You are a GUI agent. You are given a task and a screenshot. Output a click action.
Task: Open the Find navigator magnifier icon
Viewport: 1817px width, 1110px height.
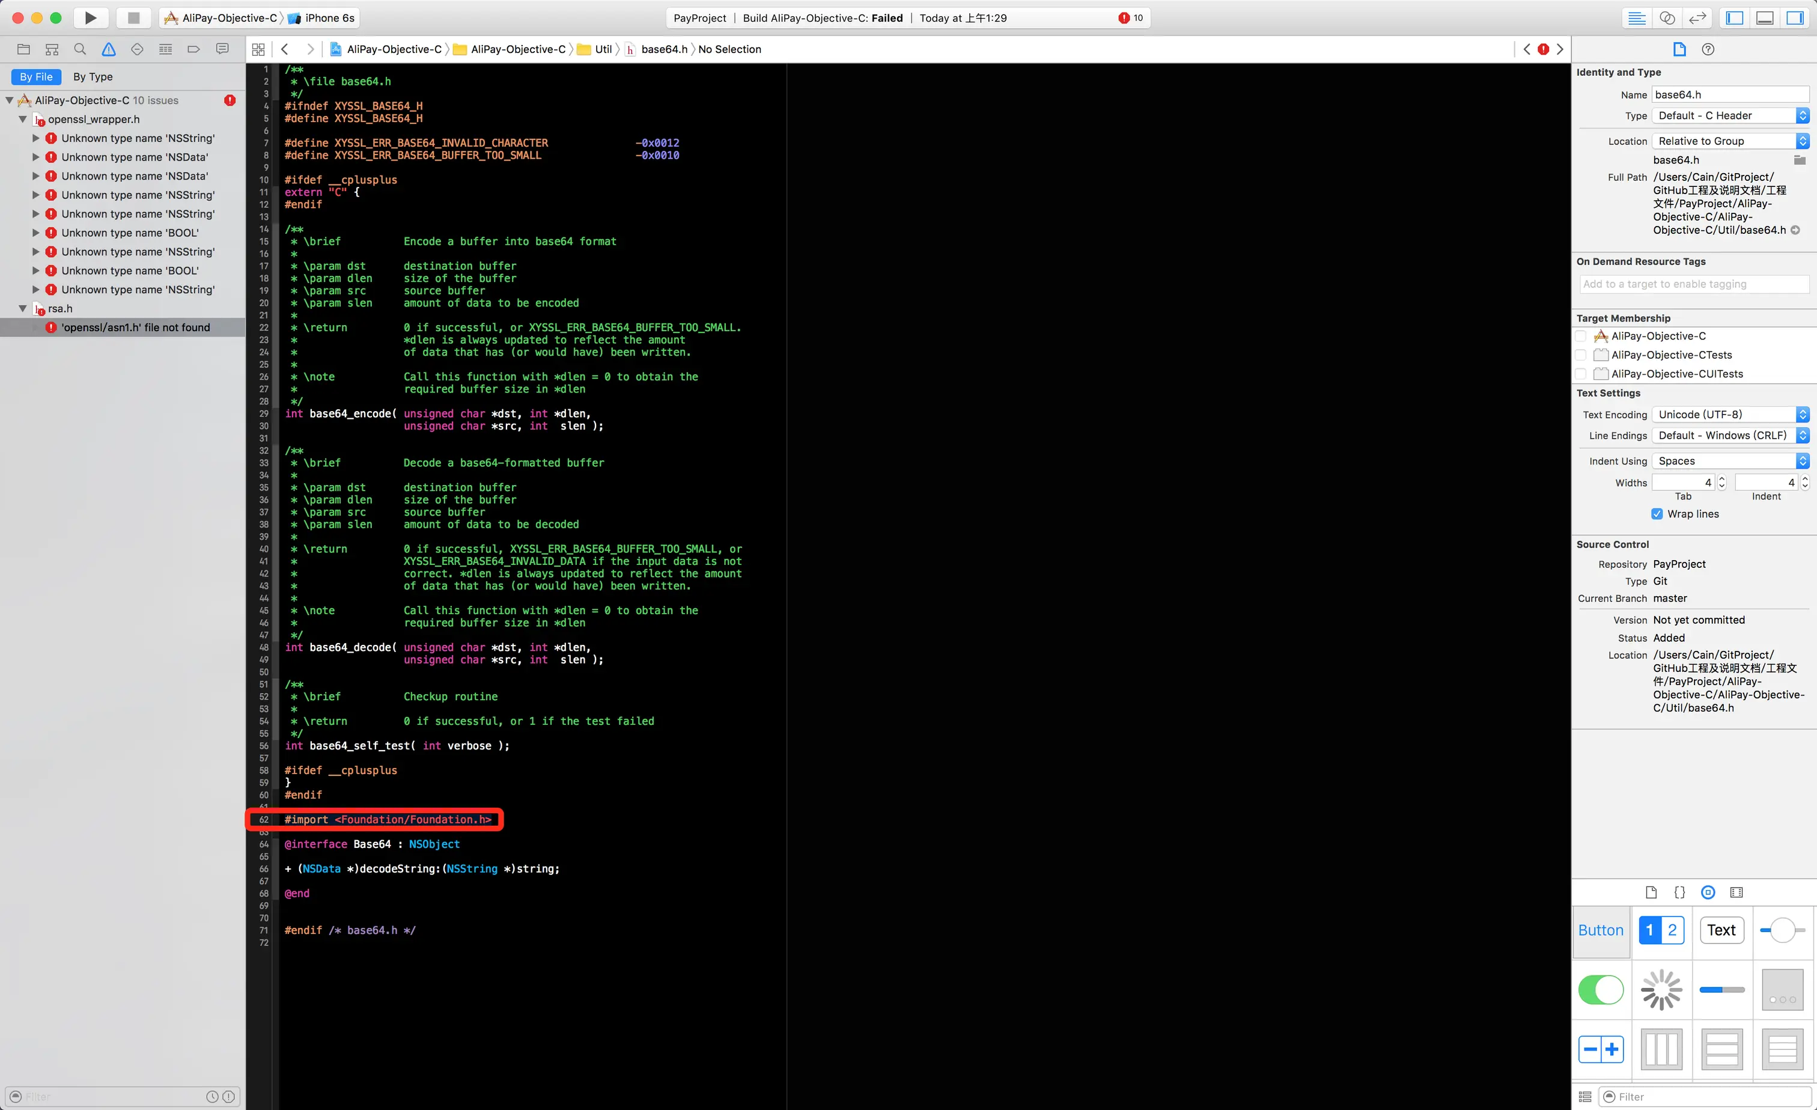pyautogui.click(x=80, y=49)
